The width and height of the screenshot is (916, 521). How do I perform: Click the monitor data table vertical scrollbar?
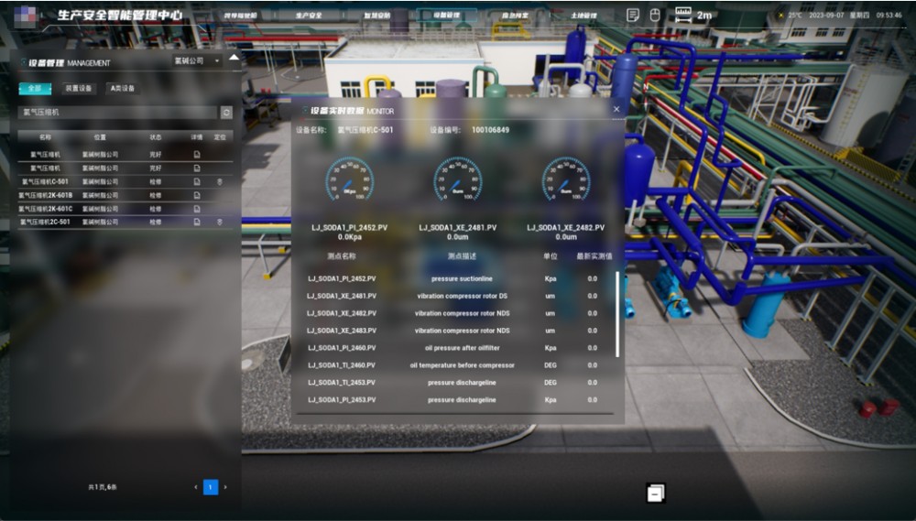(616, 313)
